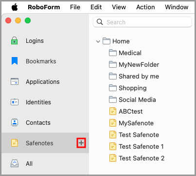Minimize the window with yellow button
The width and height of the screenshot is (196, 176).
pos(18,20)
